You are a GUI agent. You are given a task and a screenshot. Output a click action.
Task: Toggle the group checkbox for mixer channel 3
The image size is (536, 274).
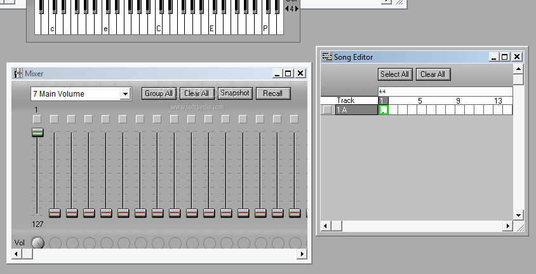(71, 119)
